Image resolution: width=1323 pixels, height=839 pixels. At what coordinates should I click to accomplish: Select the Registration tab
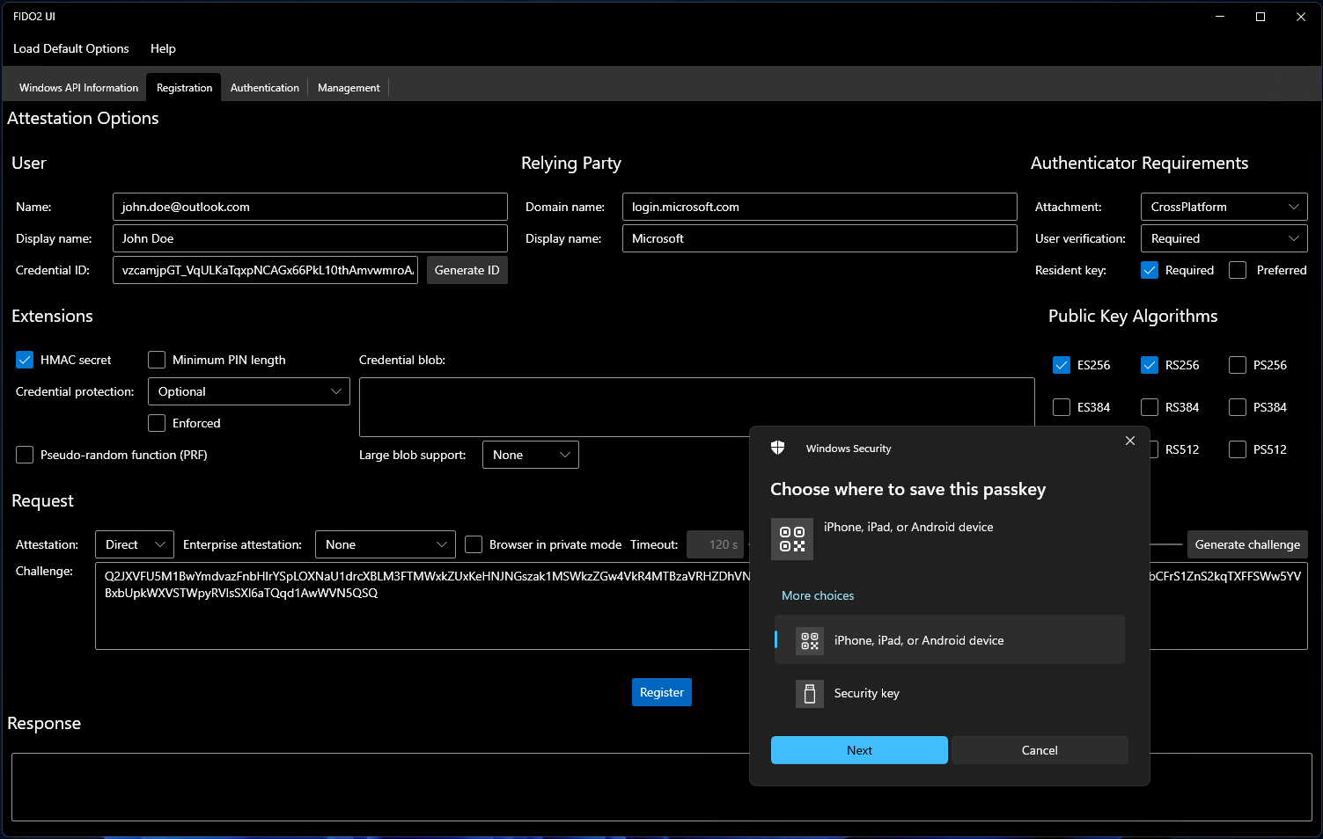(184, 88)
